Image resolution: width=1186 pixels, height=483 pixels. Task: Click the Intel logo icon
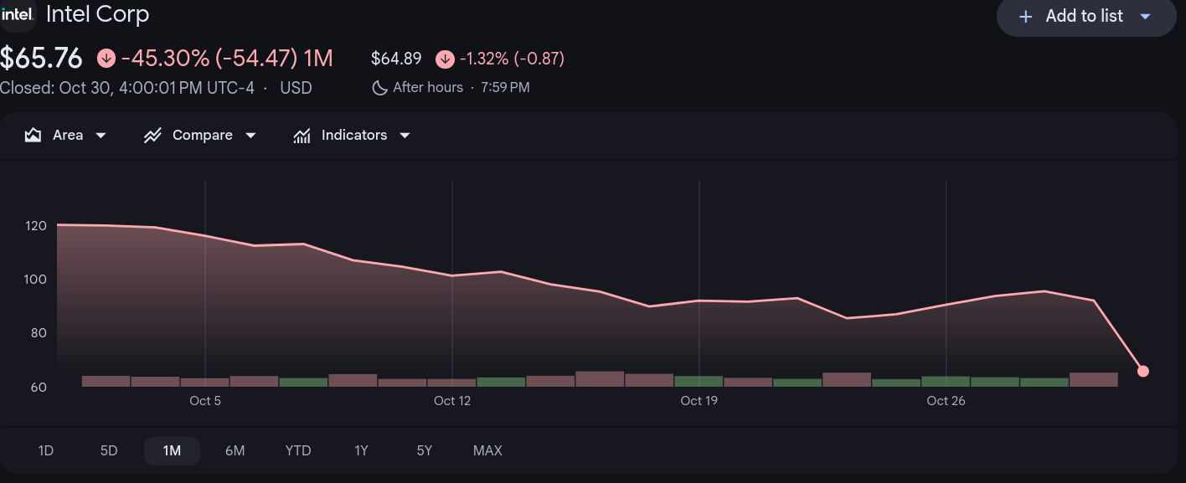(x=17, y=14)
